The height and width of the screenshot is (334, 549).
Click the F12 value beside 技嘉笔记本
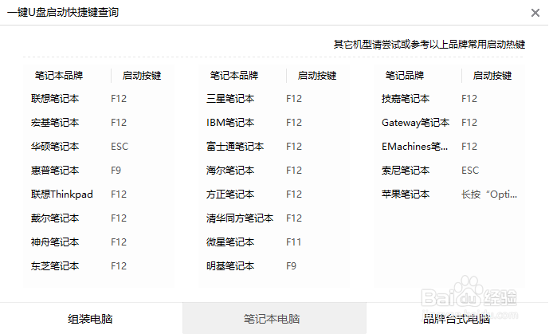(469, 99)
